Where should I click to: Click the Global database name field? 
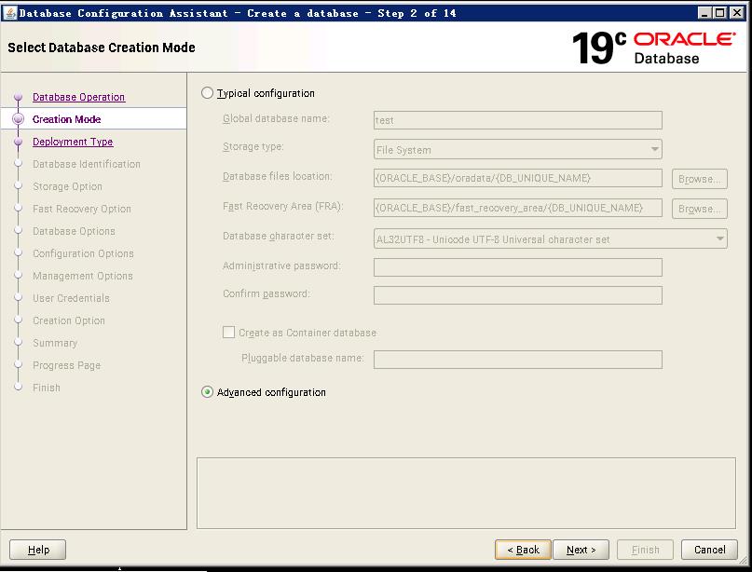click(518, 120)
